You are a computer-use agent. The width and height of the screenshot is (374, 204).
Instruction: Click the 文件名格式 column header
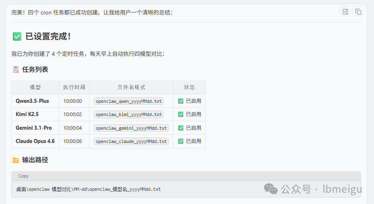tap(131, 88)
